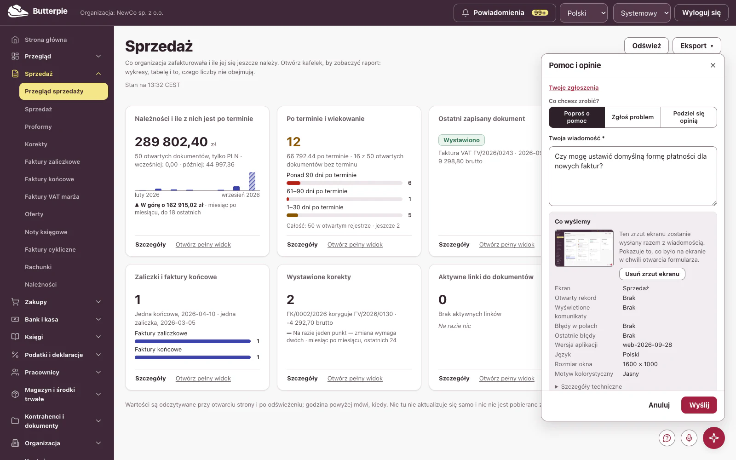The image size is (736, 460).
Task: Open the Eksport dropdown menu
Action: [x=697, y=46]
